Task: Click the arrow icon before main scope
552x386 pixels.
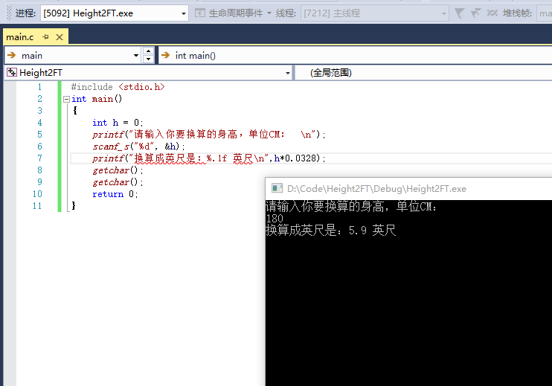Action: pyautogui.click(x=12, y=55)
